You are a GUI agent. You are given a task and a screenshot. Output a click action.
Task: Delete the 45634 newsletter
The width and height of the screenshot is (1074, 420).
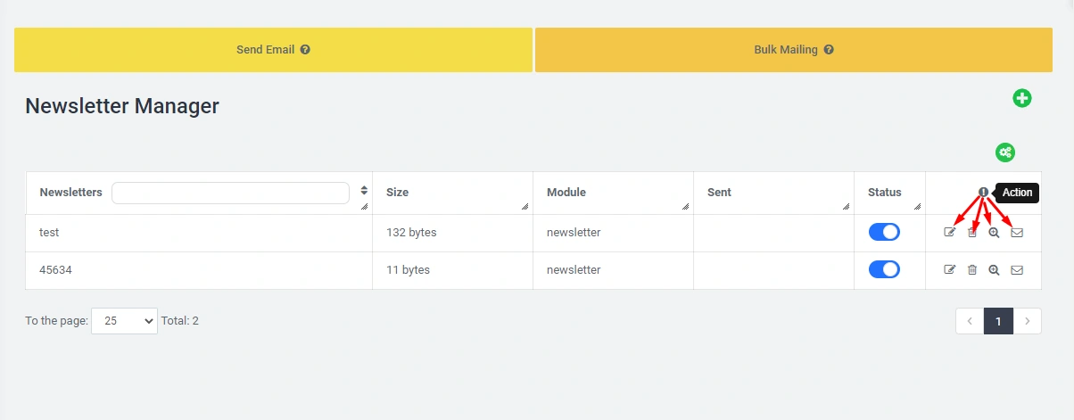[972, 269]
